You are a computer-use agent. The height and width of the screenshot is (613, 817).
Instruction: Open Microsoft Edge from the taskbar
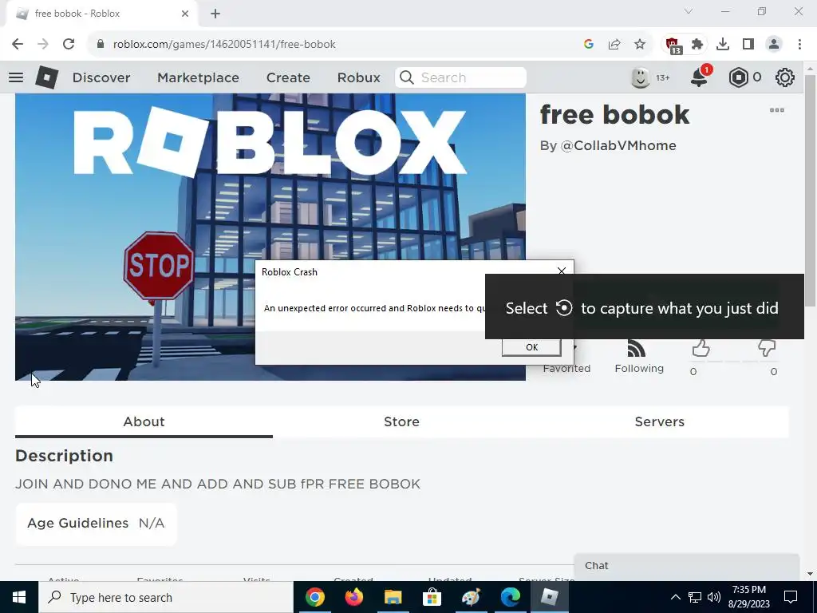point(510,597)
